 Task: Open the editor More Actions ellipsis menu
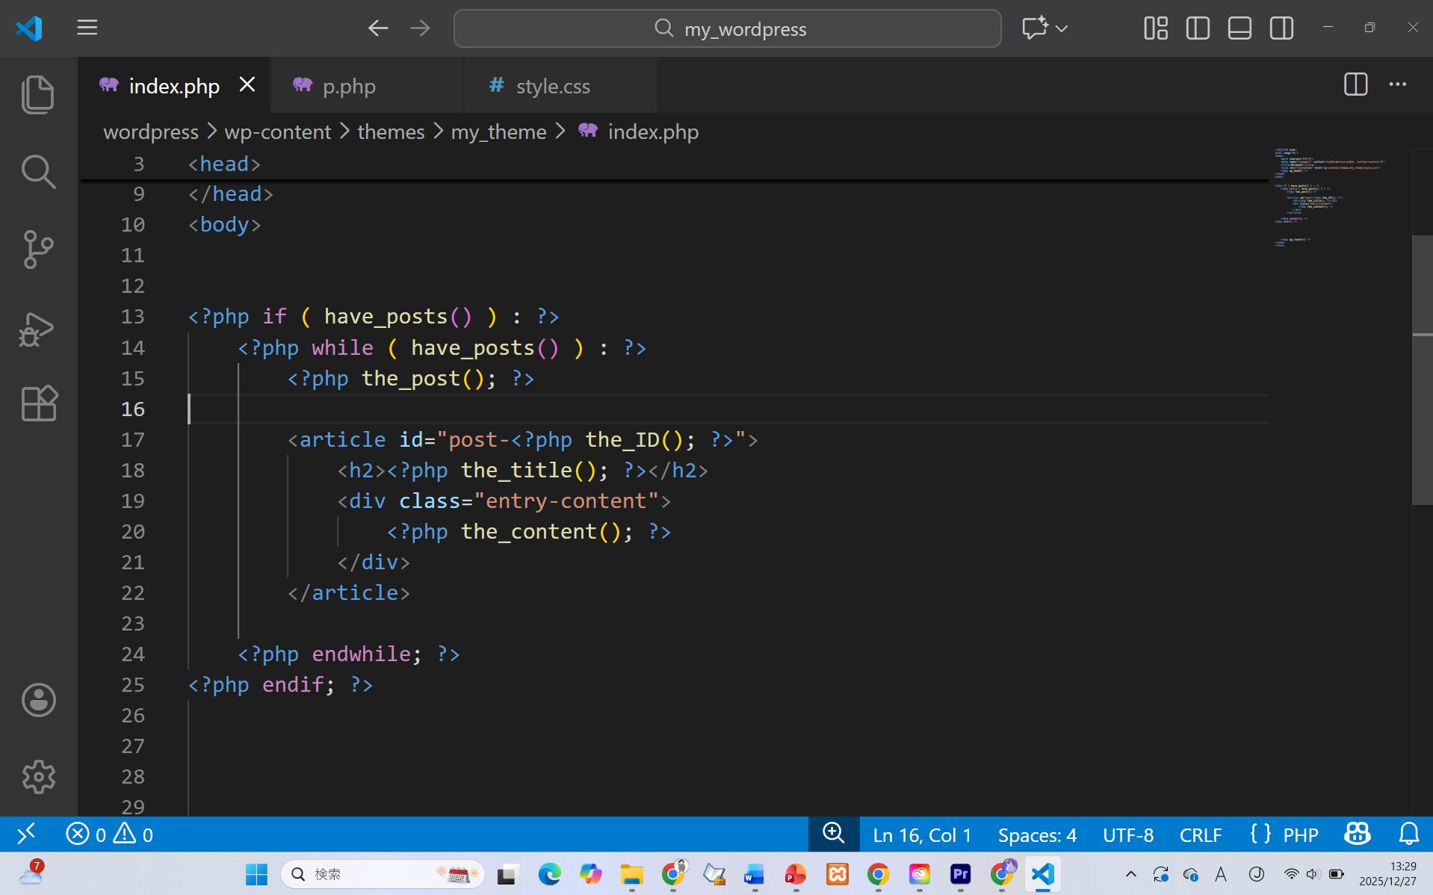(1397, 84)
